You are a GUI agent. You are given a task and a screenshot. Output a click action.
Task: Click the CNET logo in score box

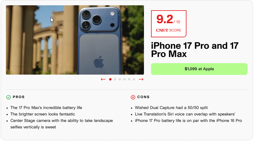point(162,30)
